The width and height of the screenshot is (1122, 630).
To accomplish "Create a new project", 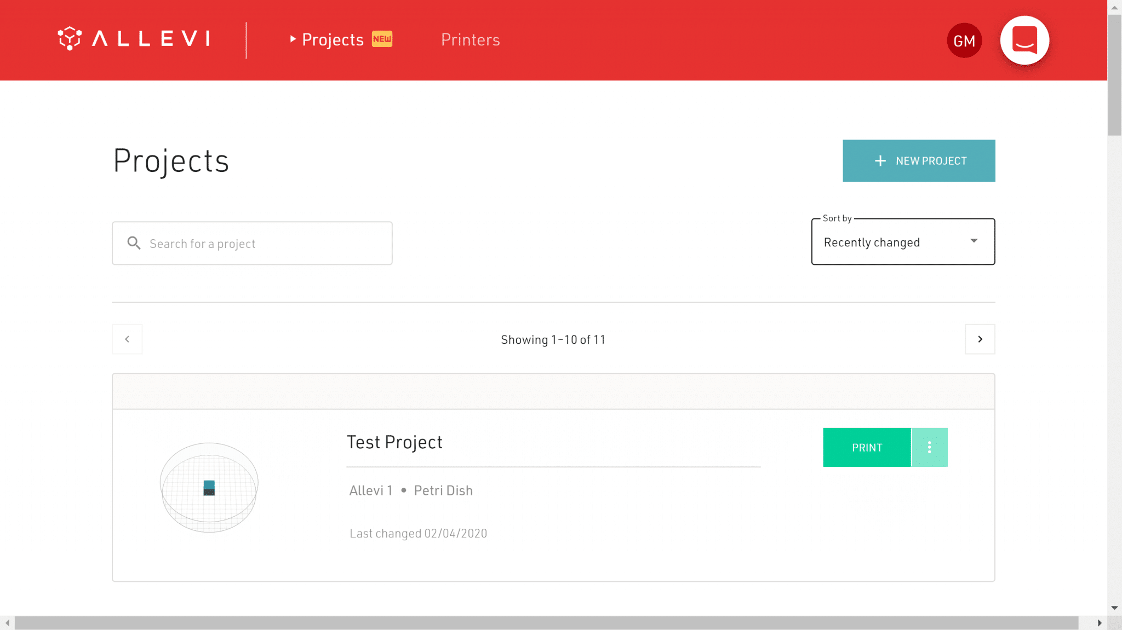I will (919, 161).
